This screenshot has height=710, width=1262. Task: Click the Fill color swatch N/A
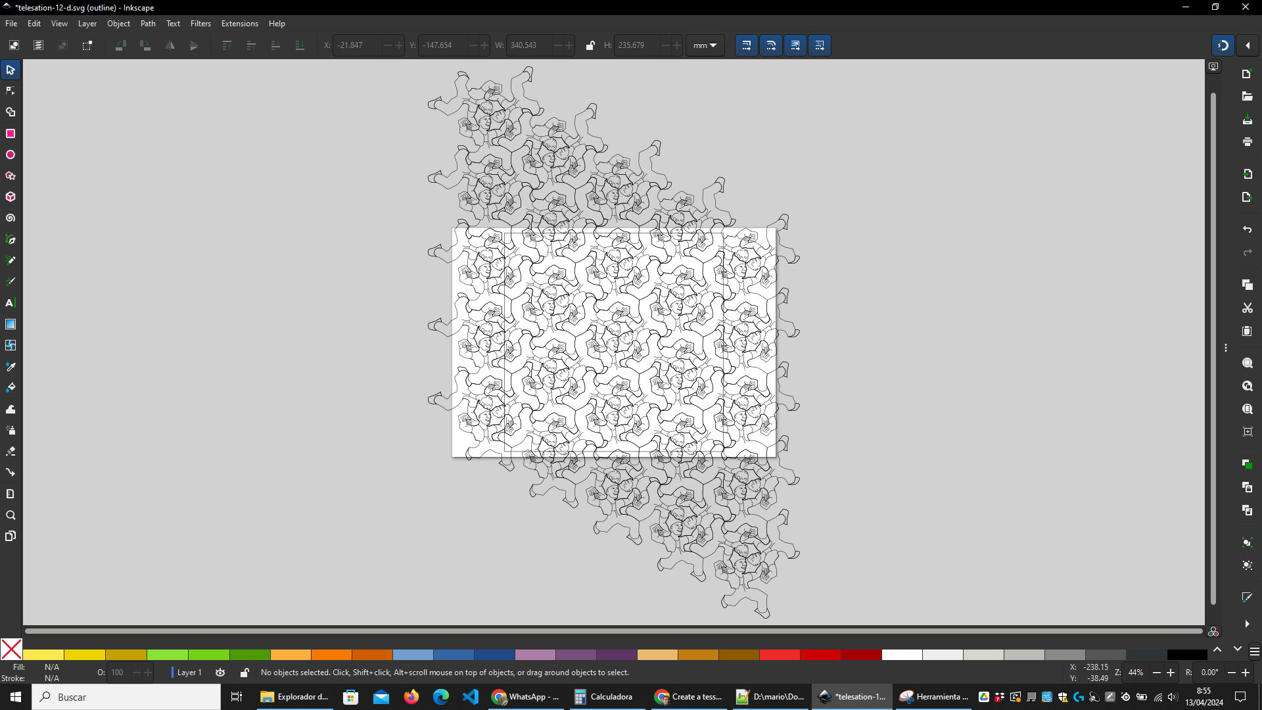pos(52,667)
